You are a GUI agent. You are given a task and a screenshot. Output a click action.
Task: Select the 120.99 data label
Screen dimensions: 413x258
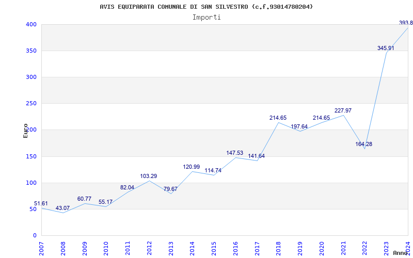pyautogui.click(x=192, y=167)
